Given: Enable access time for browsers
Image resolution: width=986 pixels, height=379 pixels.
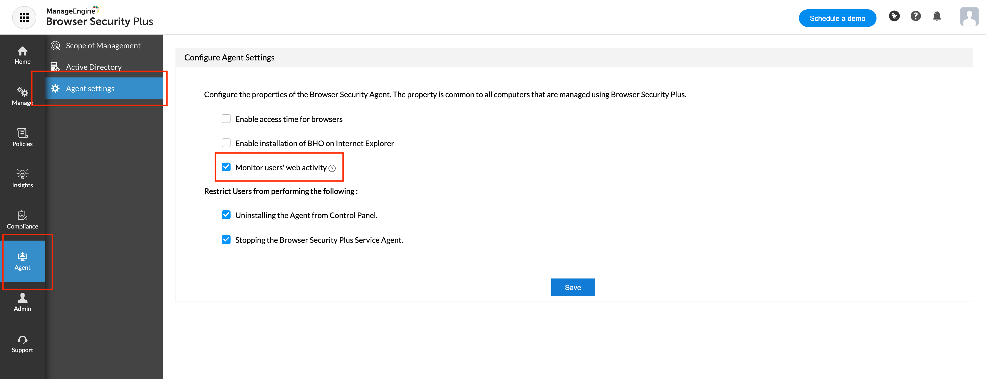Looking at the screenshot, I should click(226, 118).
